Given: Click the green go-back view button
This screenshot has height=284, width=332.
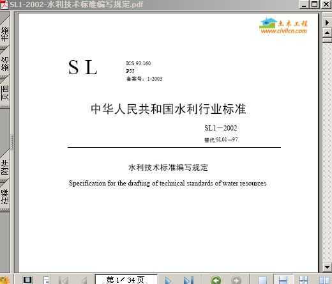Looking at the screenshot, I should (x=216, y=280).
